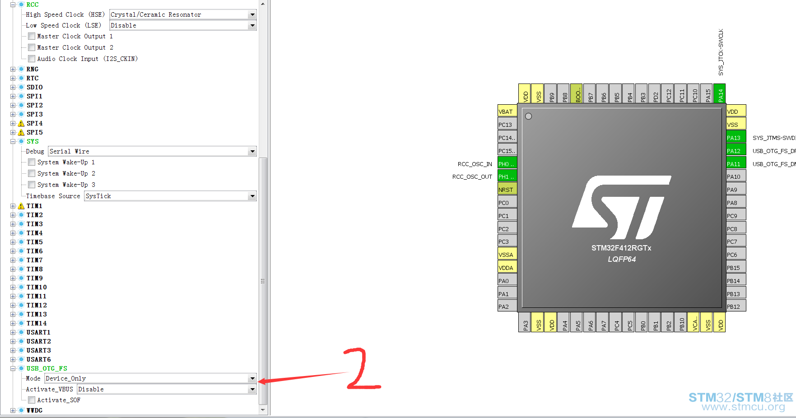
Task: Click the VBAT pin
Action: 507,111
